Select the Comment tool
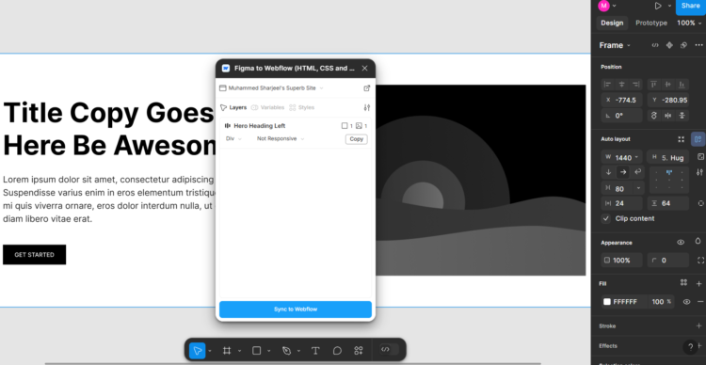Screen dimensions: 706x365 pos(337,350)
